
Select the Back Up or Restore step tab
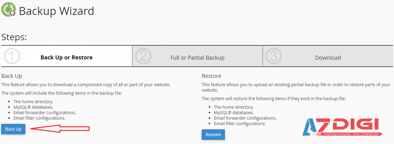pyautogui.click(x=66, y=58)
